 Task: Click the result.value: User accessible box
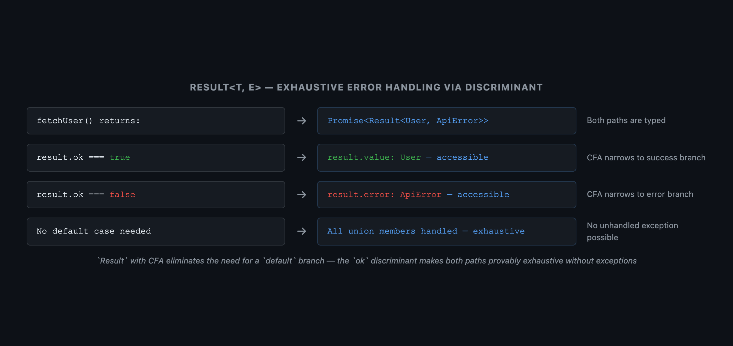click(447, 158)
